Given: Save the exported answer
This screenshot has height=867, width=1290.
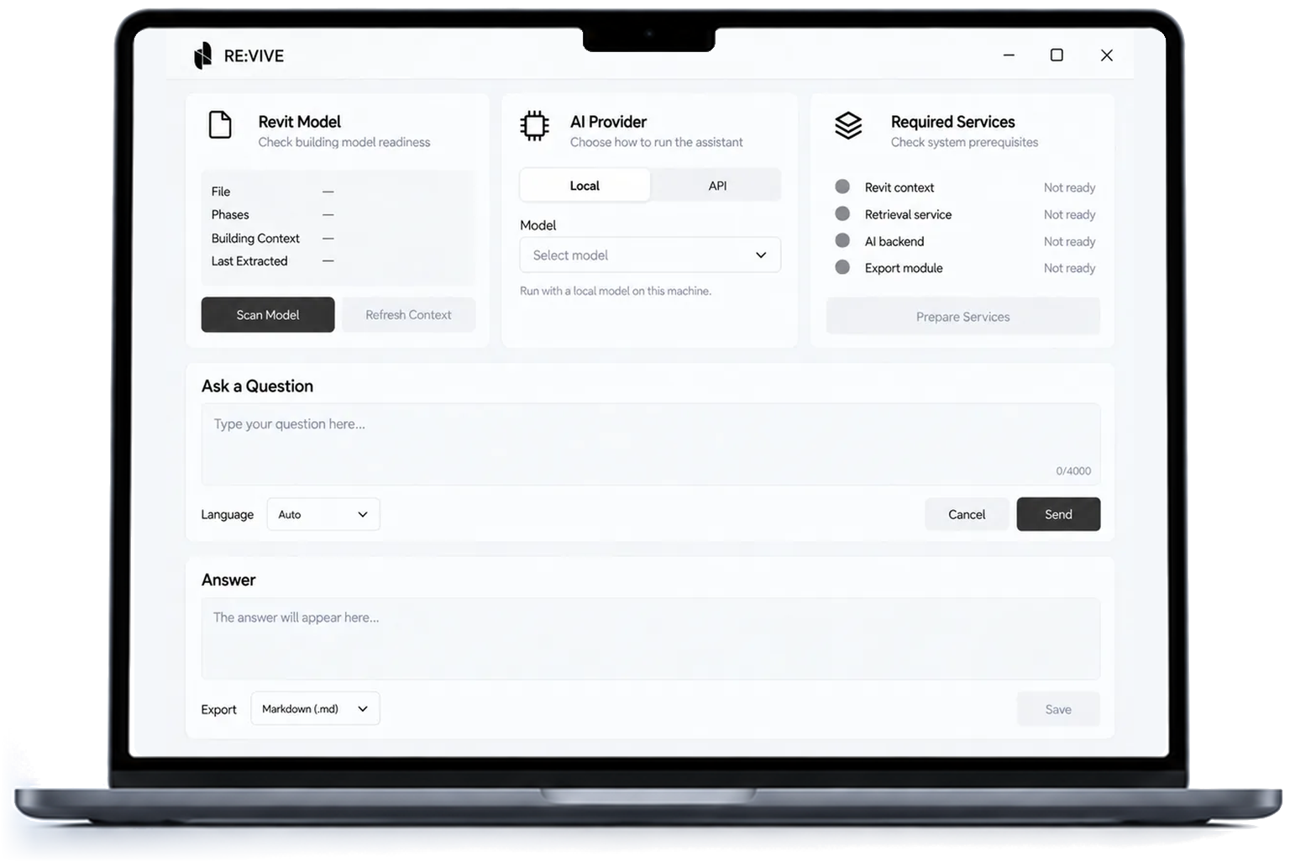Looking at the screenshot, I should click(1058, 709).
